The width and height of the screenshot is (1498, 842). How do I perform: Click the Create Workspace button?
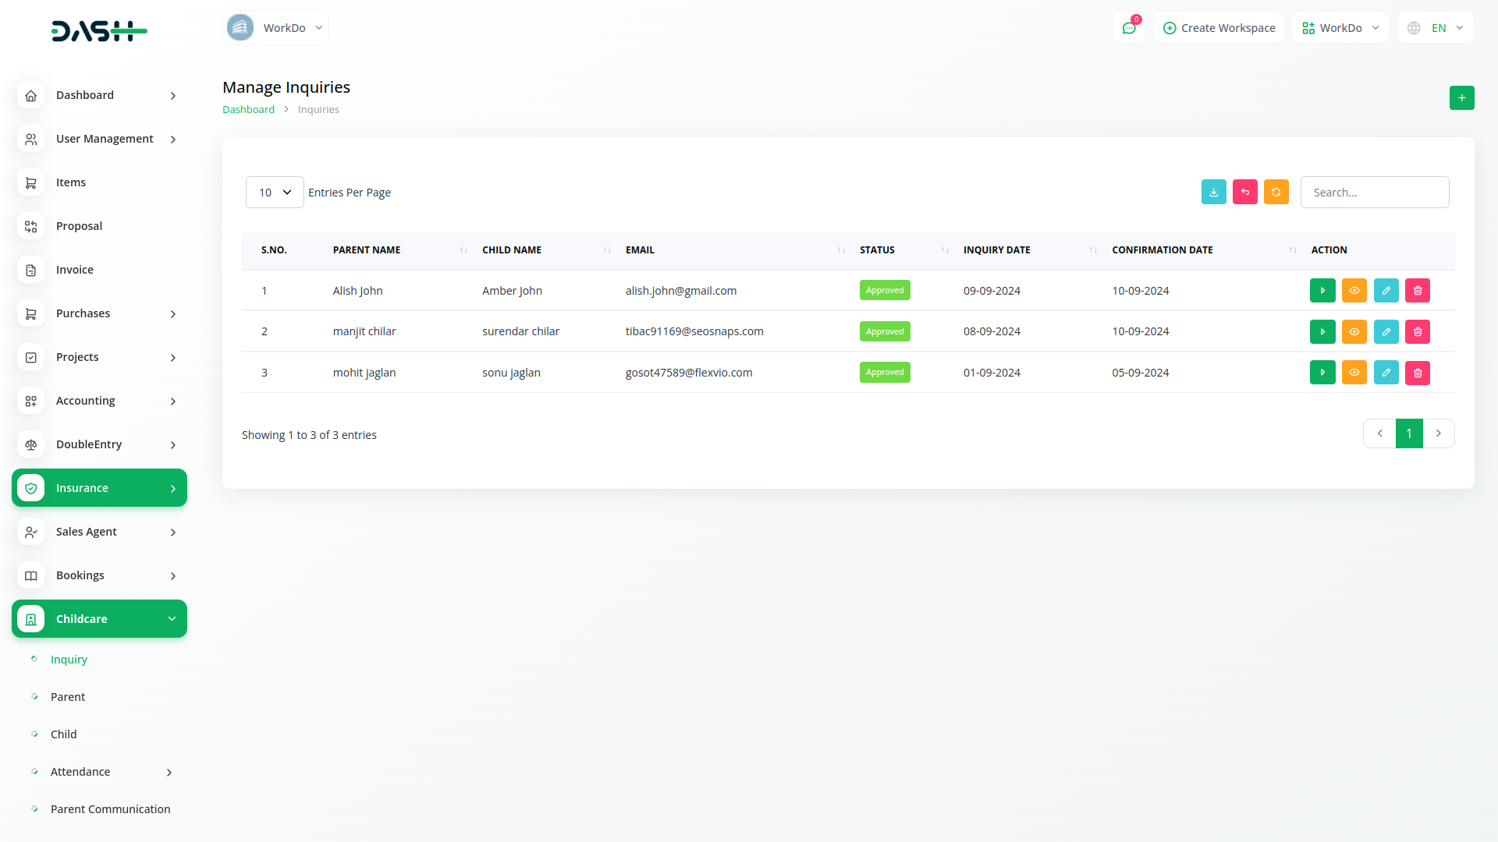point(1219,28)
